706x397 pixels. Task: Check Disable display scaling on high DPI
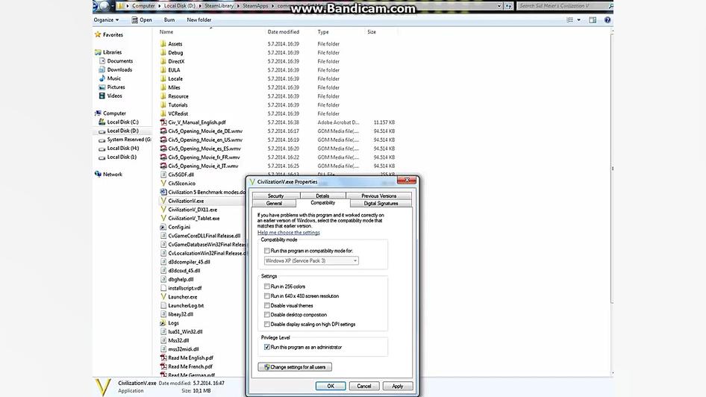point(267,324)
